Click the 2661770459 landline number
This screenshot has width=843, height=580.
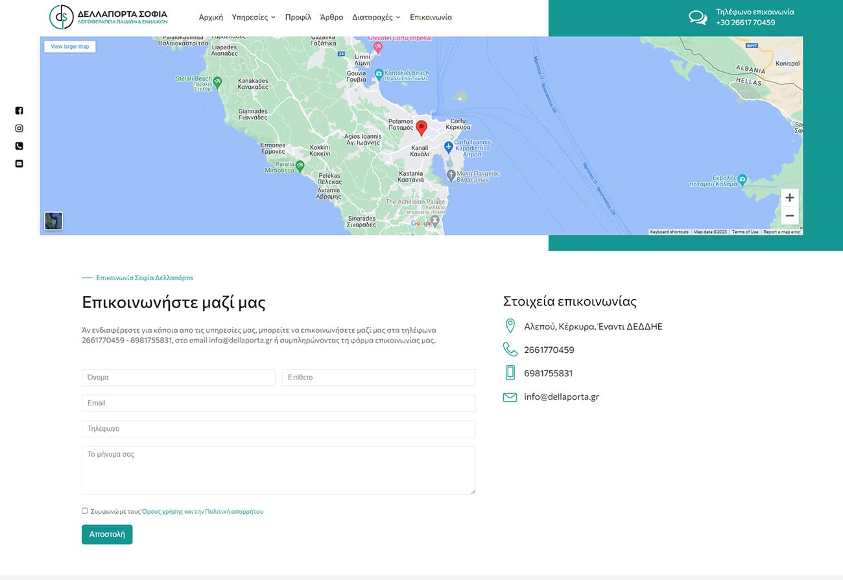[x=549, y=350]
